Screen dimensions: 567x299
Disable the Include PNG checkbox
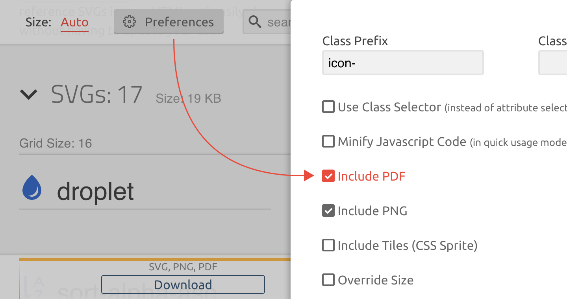328,211
